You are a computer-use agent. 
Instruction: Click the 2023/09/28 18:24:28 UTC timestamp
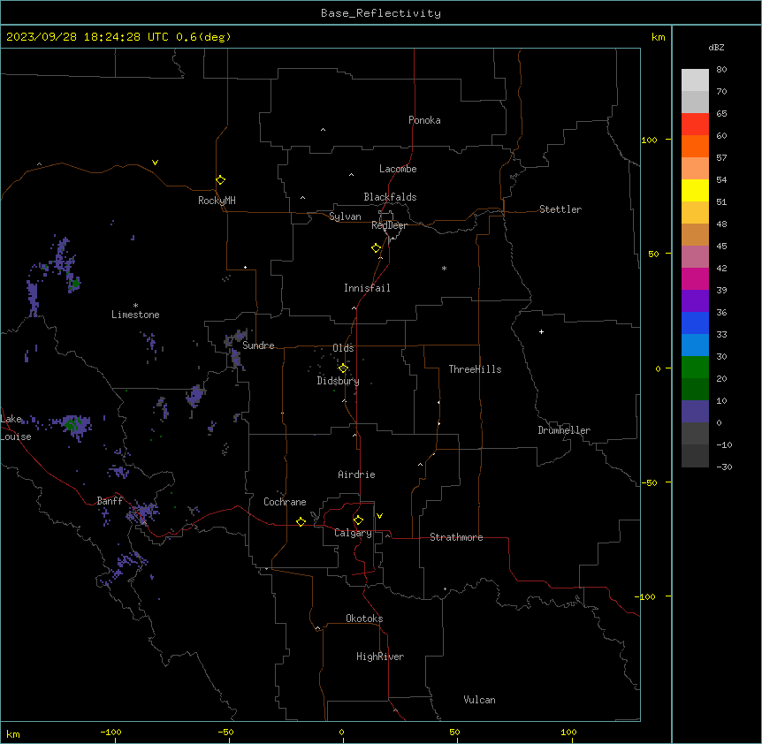(88, 37)
